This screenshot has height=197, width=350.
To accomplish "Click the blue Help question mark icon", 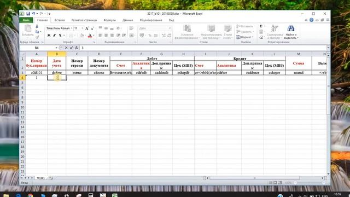I will (x=311, y=20).
